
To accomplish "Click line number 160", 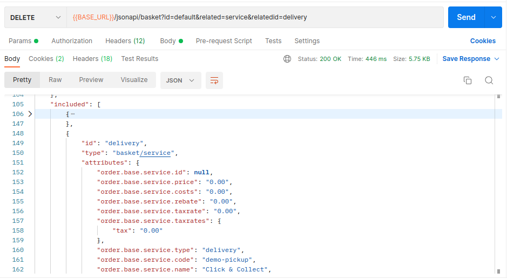I will [x=18, y=250].
